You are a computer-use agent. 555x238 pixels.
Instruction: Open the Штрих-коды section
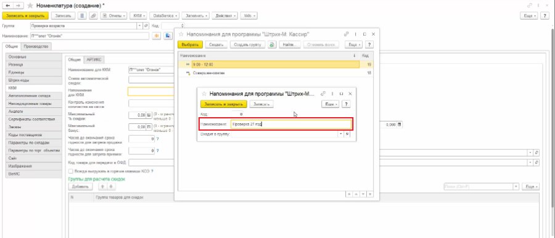coord(34,80)
